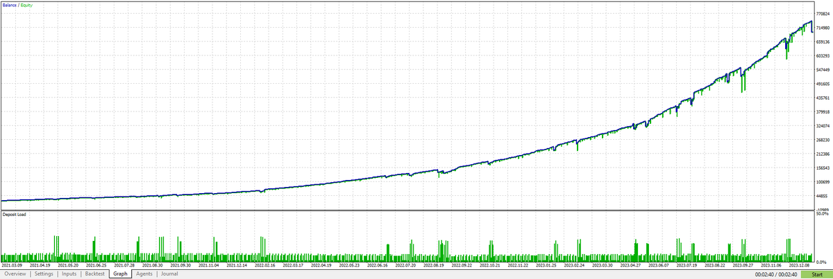
Task: Open the Overview tab
Action: pyautogui.click(x=15, y=274)
